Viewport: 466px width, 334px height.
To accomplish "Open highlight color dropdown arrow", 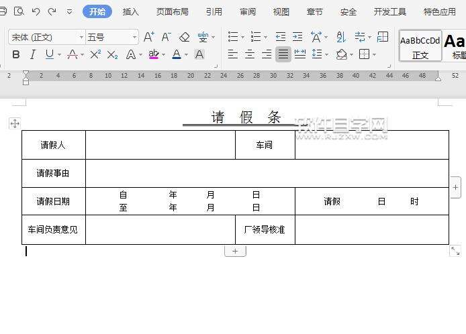I will click(x=163, y=54).
